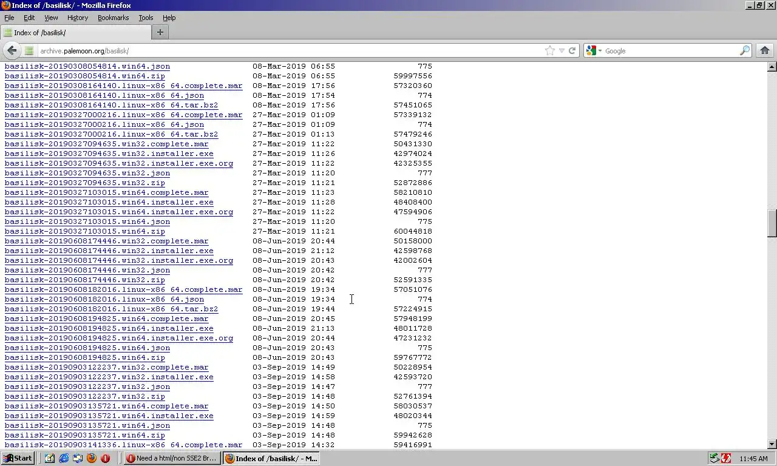Download basilisk-20190608194825.win64.zip
Screen dimensions: 777x466
point(85,357)
